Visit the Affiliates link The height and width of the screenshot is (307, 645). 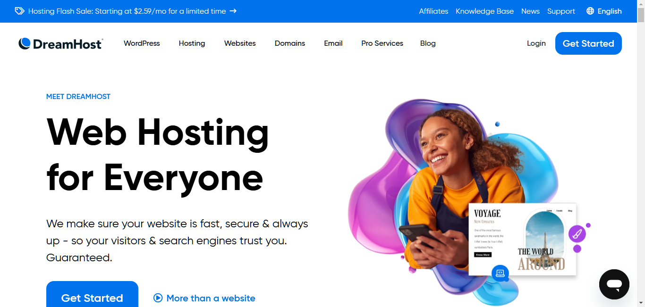433,11
